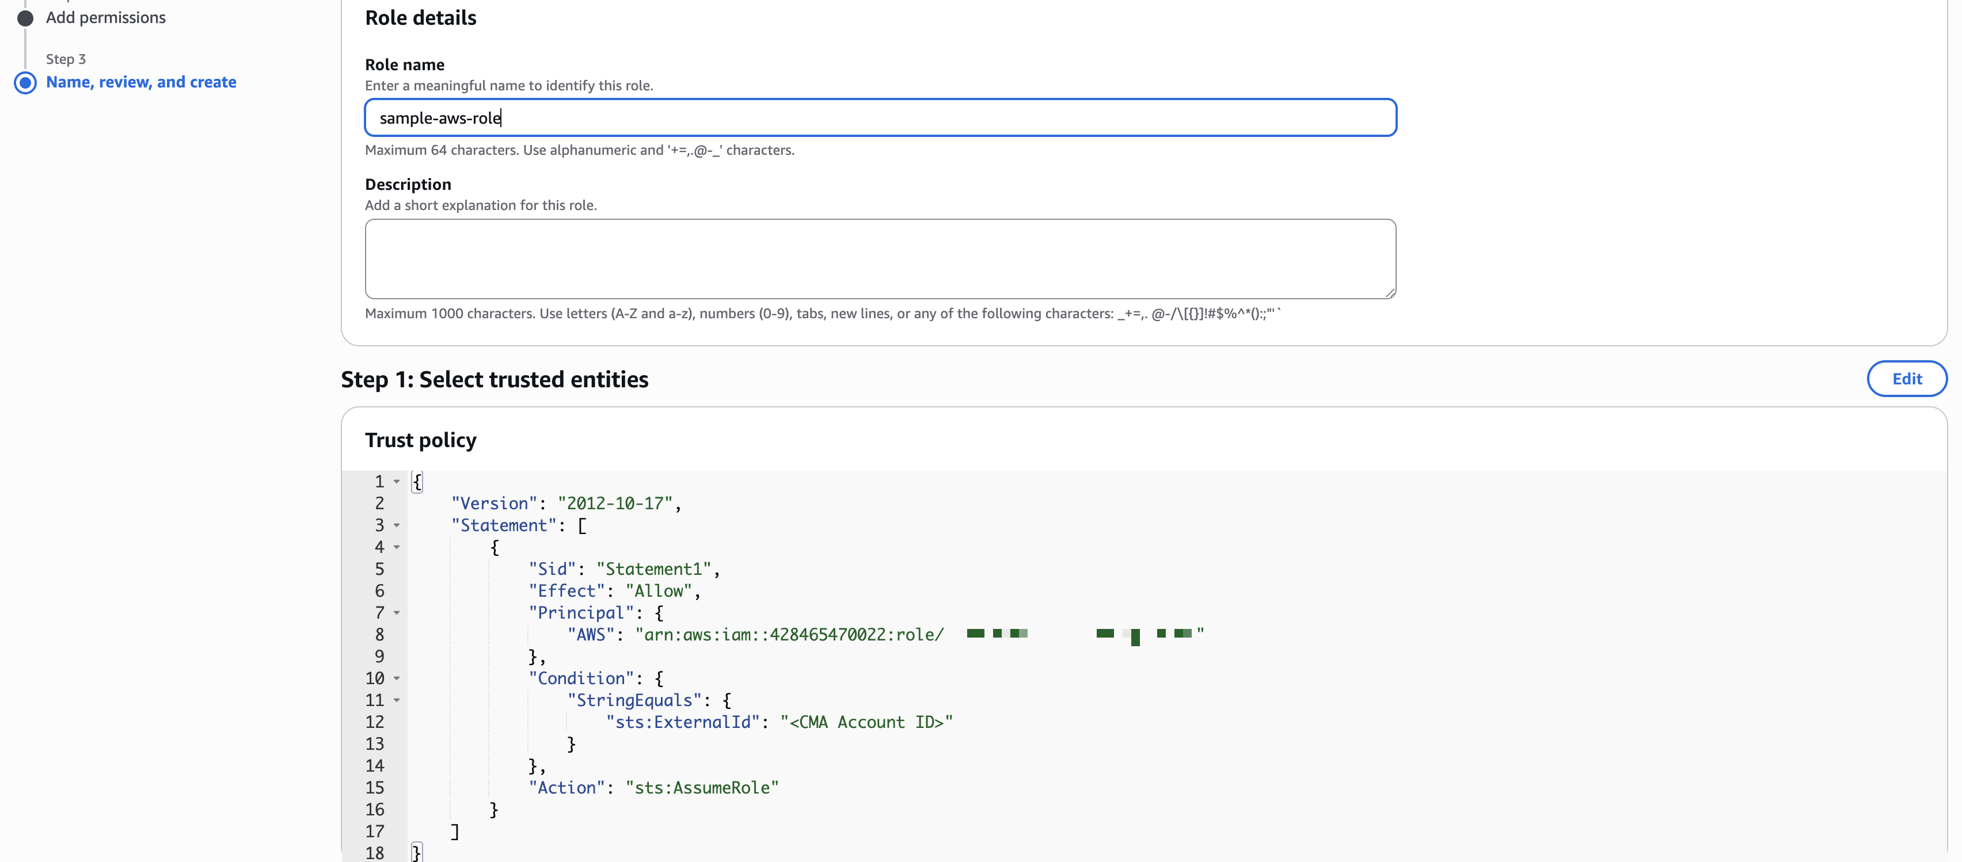Grab the Description textarea resize handle
Screen dimensions: 1962x862
pos(1390,293)
